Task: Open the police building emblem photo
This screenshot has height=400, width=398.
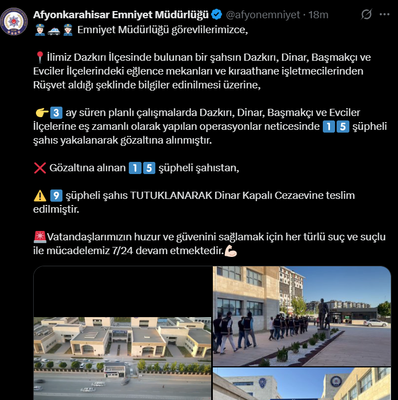Action: tap(302, 383)
